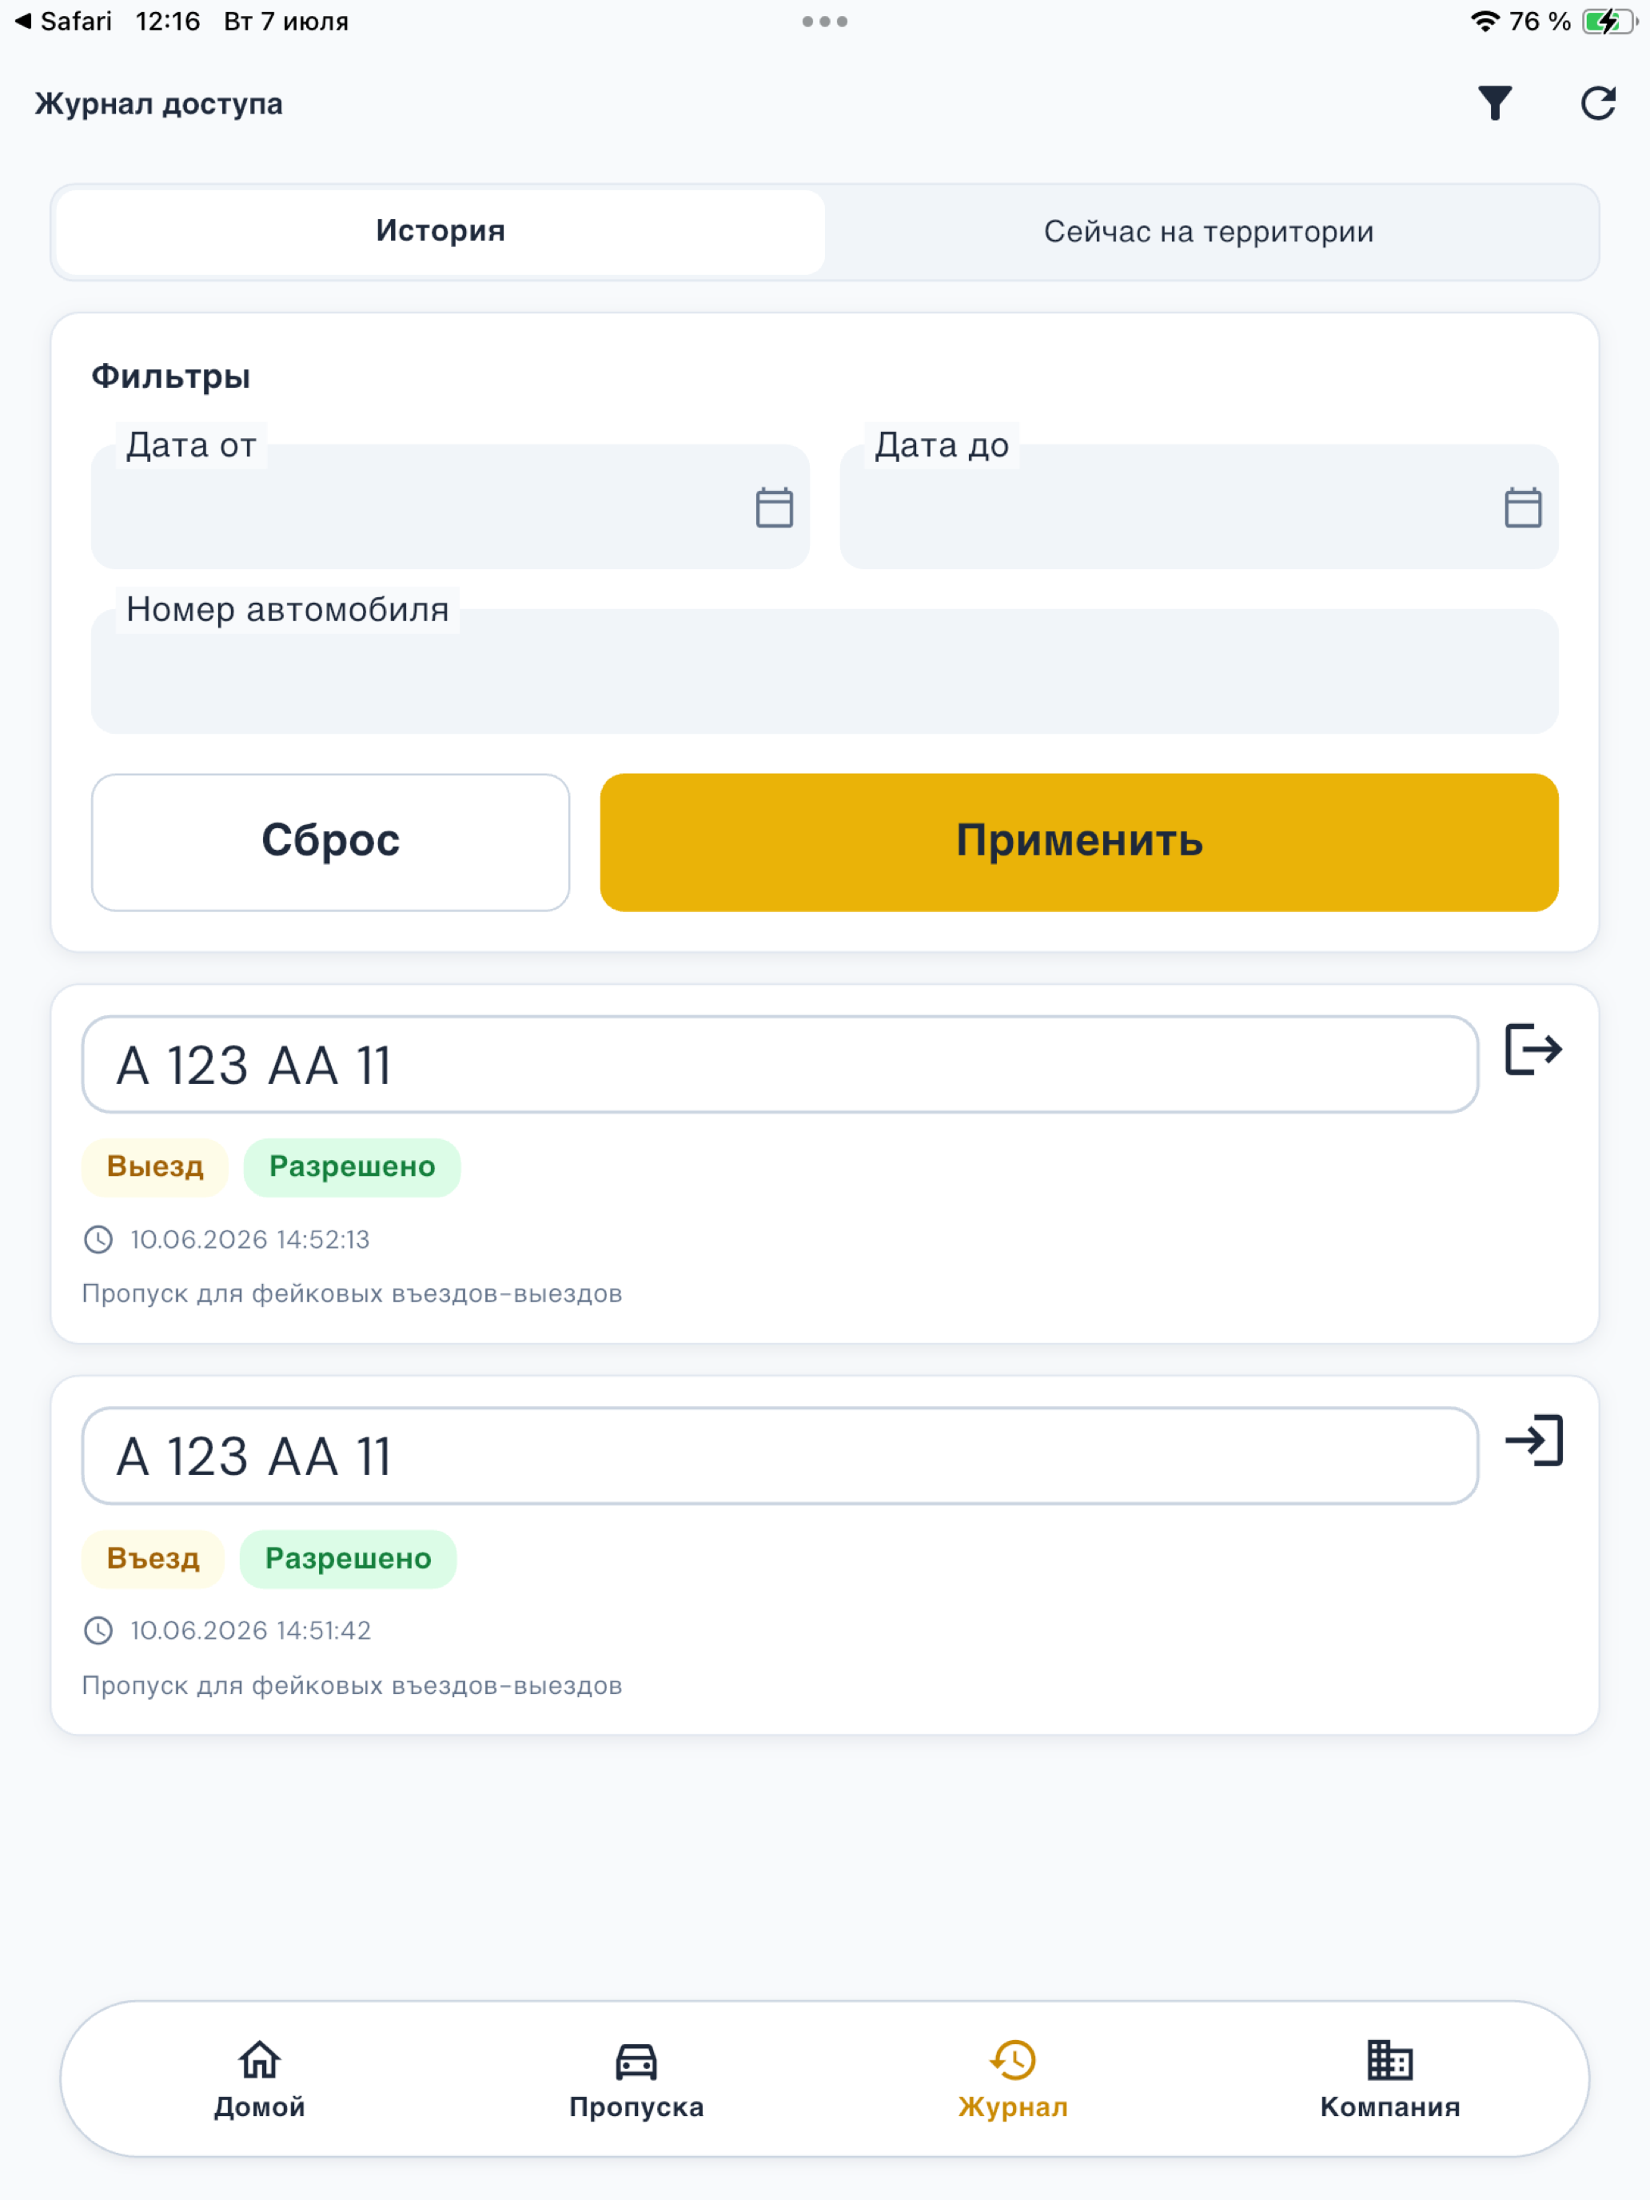Open the Компания section
This screenshot has width=1650, height=2200.
coord(1389,2079)
